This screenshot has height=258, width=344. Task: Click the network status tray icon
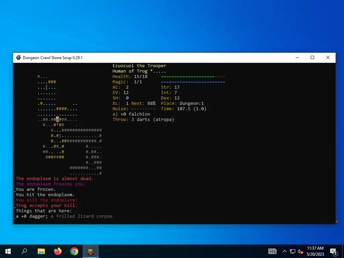click(x=293, y=251)
